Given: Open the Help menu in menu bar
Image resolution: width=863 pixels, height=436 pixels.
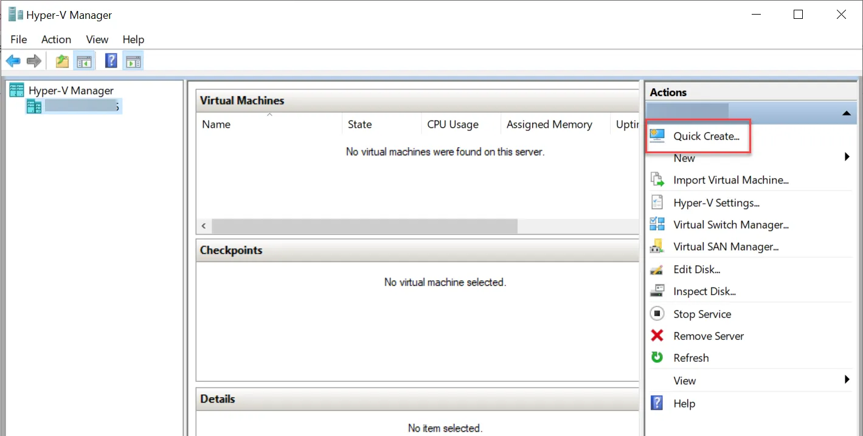Looking at the screenshot, I should tap(133, 40).
